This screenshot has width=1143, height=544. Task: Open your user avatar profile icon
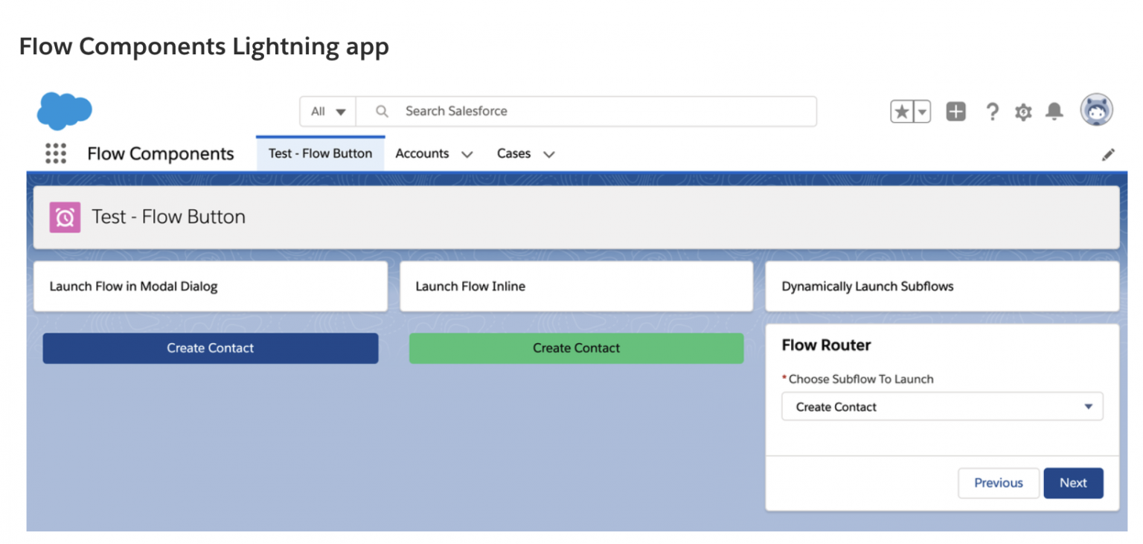pos(1096,109)
